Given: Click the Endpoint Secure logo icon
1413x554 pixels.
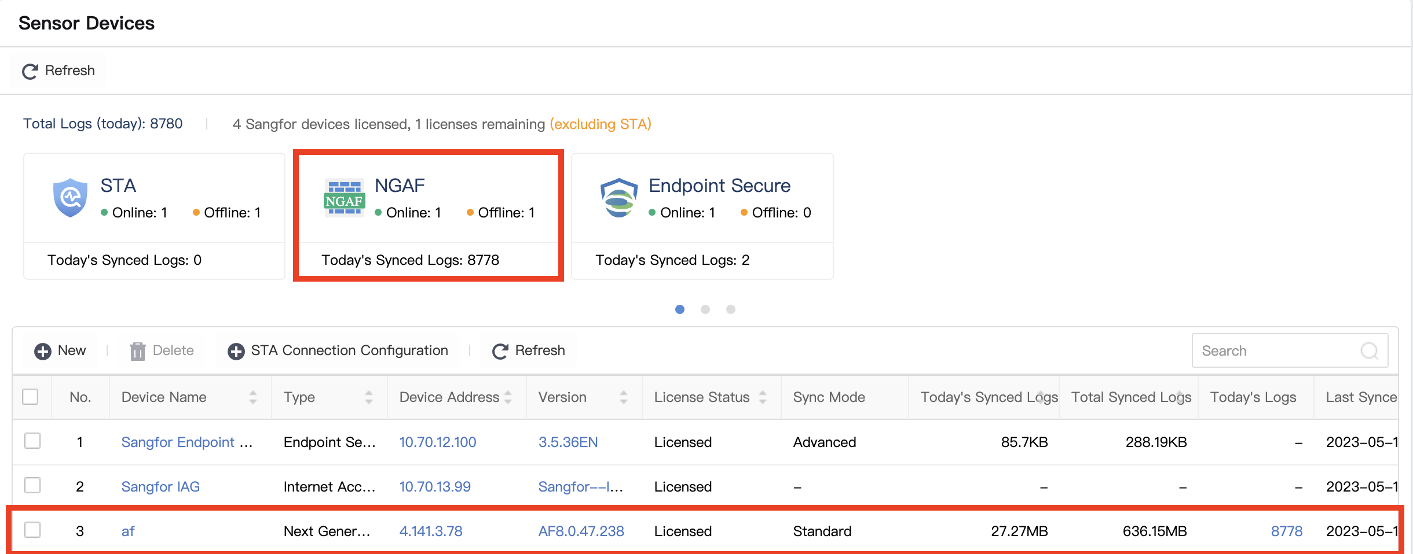Looking at the screenshot, I should click(x=618, y=198).
